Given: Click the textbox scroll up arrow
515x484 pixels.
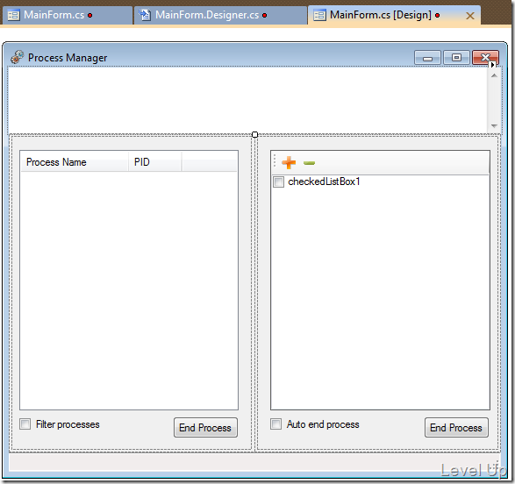Looking at the screenshot, I should pos(494,75).
